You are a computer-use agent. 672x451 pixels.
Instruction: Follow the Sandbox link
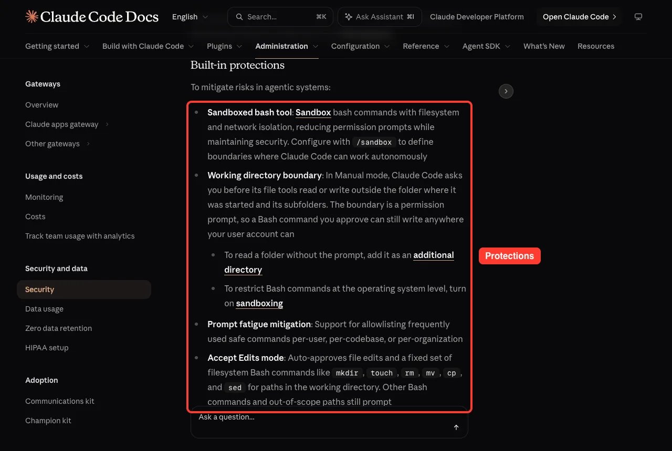[313, 112]
